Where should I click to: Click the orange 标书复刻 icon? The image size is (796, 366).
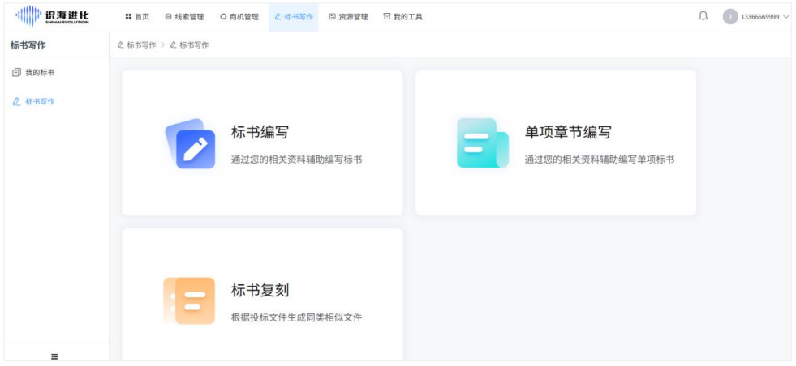[x=190, y=300]
